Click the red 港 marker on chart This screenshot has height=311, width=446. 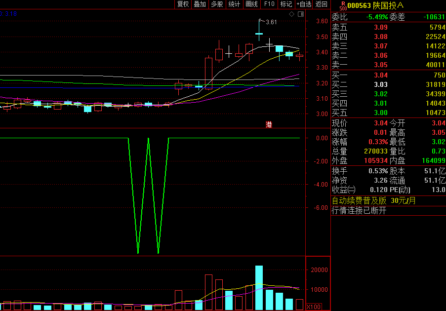coord(269,124)
